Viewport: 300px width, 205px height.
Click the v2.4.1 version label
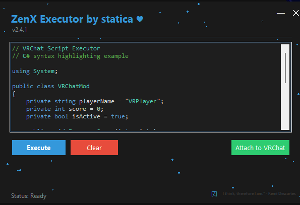(19, 30)
